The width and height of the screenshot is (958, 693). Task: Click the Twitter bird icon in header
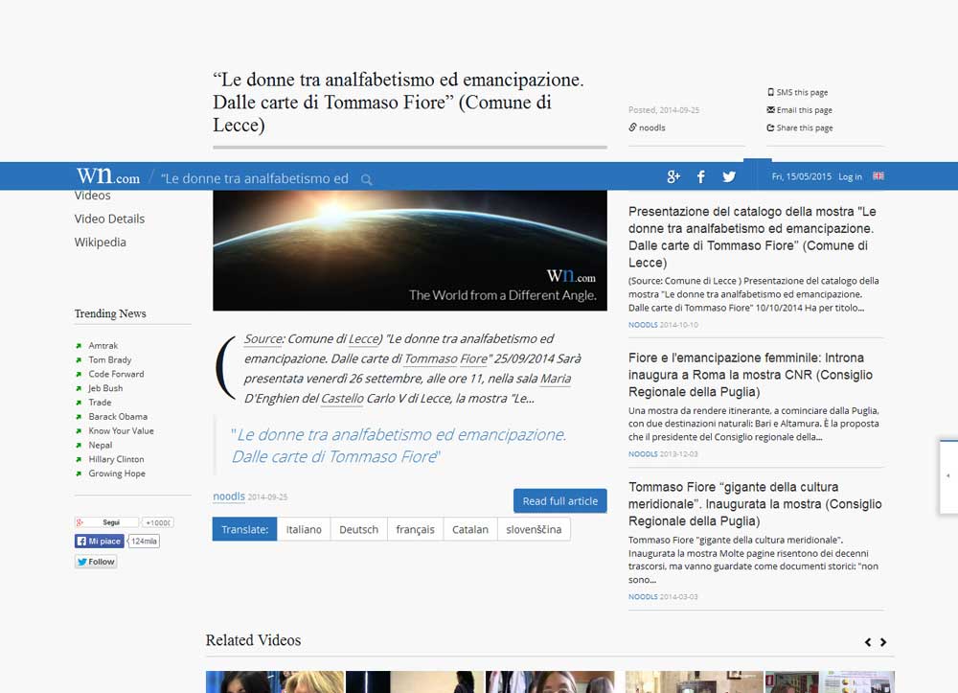click(x=729, y=177)
